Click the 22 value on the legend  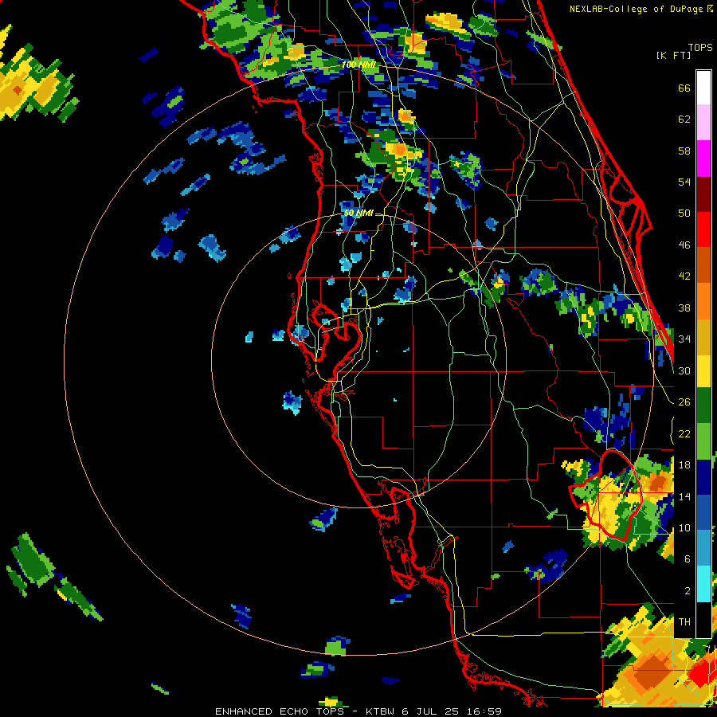[684, 433]
